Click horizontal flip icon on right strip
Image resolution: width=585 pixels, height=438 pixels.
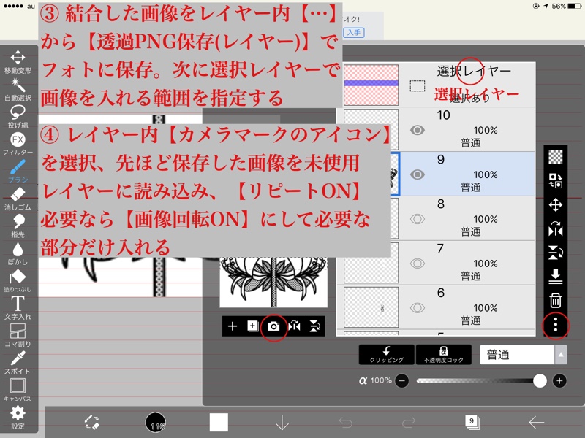[556, 228]
